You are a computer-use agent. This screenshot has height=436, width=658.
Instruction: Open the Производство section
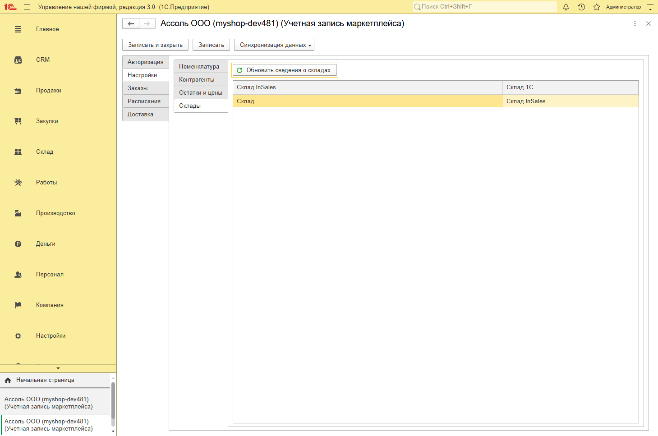[55, 213]
